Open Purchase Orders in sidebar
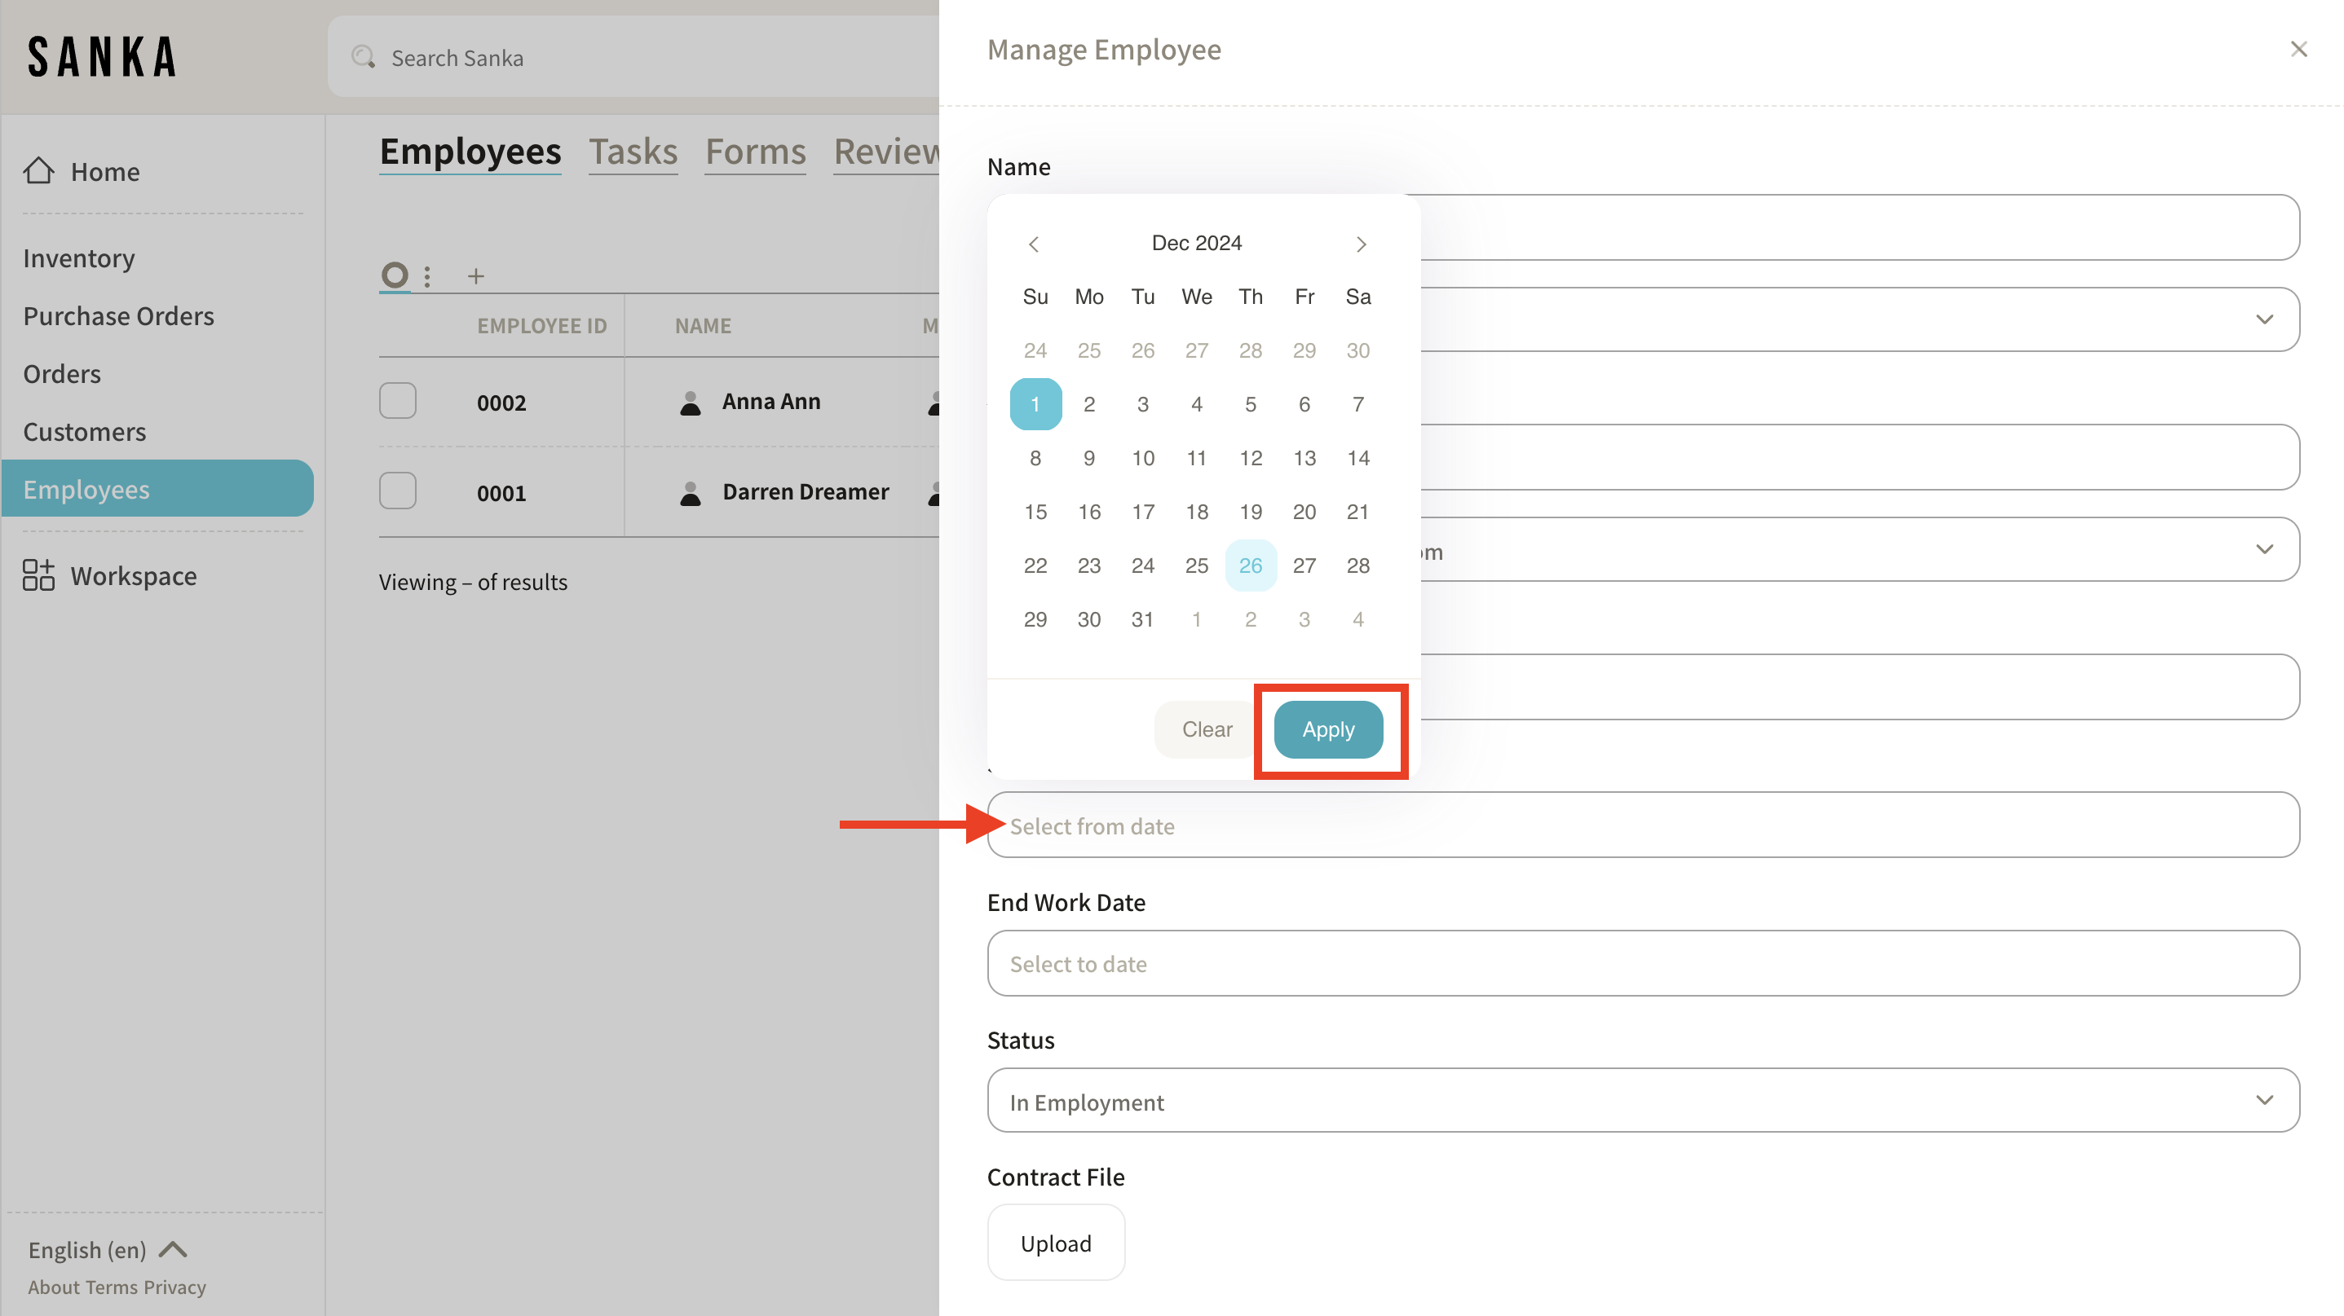The height and width of the screenshot is (1316, 2344). (x=118, y=315)
